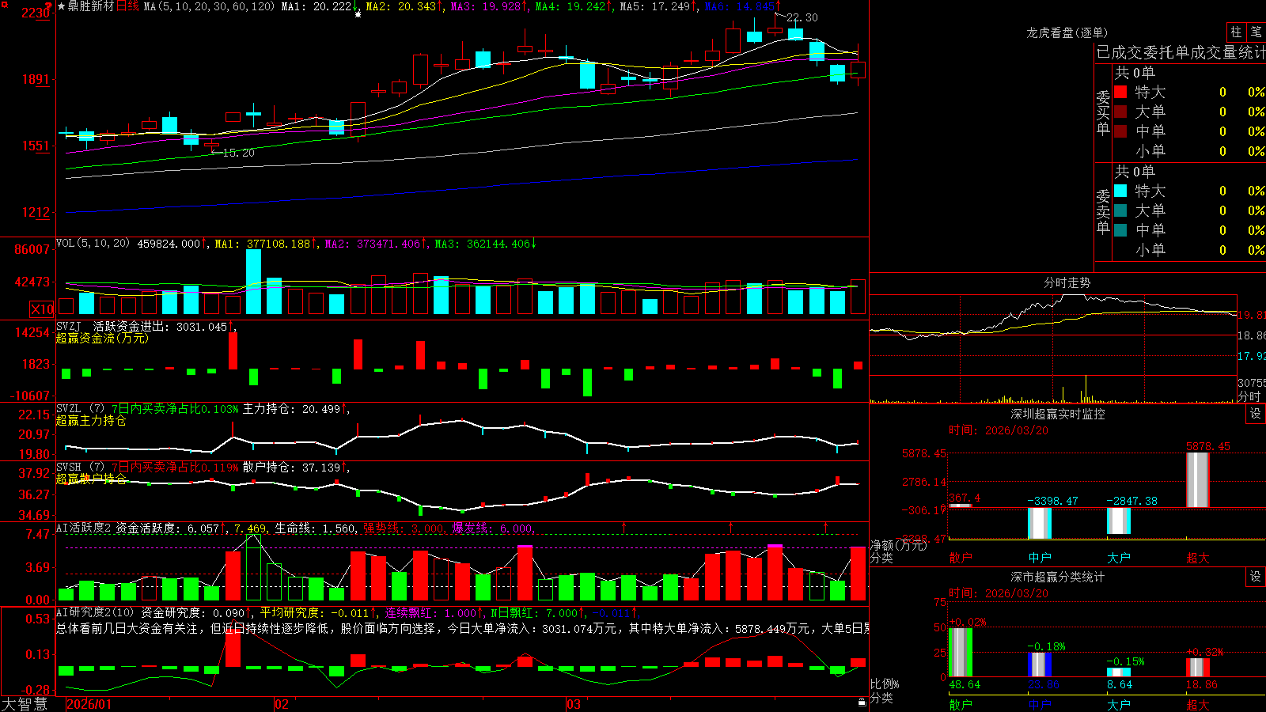The height and width of the screenshot is (712, 1266).
Task: Click the 03 month marker on the time axis
Action: coord(574,704)
